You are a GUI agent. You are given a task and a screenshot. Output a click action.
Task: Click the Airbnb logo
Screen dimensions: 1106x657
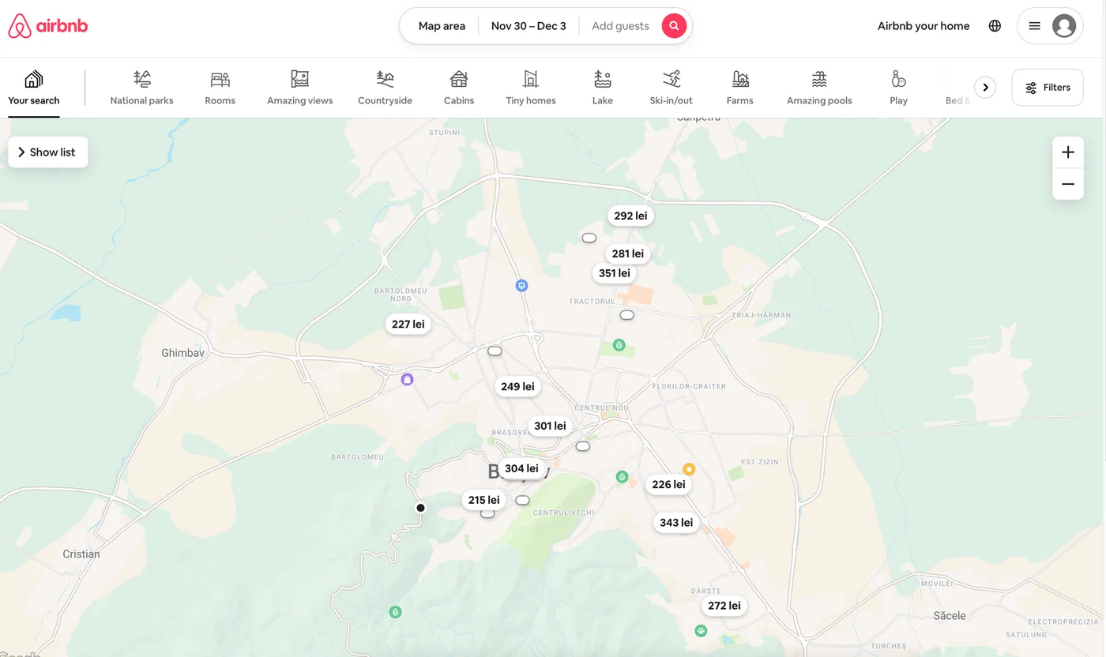point(47,26)
